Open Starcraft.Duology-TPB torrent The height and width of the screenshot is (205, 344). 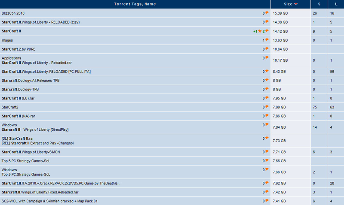[20, 90]
